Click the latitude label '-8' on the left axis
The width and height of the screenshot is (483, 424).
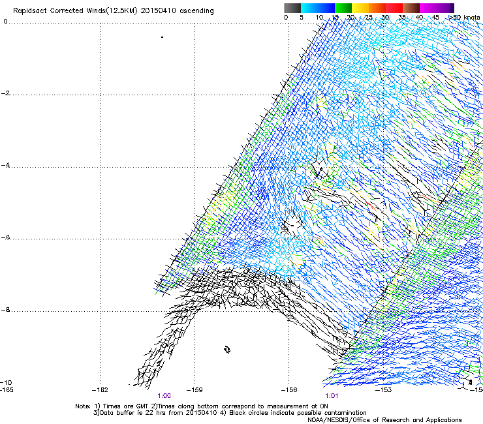point(5,310)
